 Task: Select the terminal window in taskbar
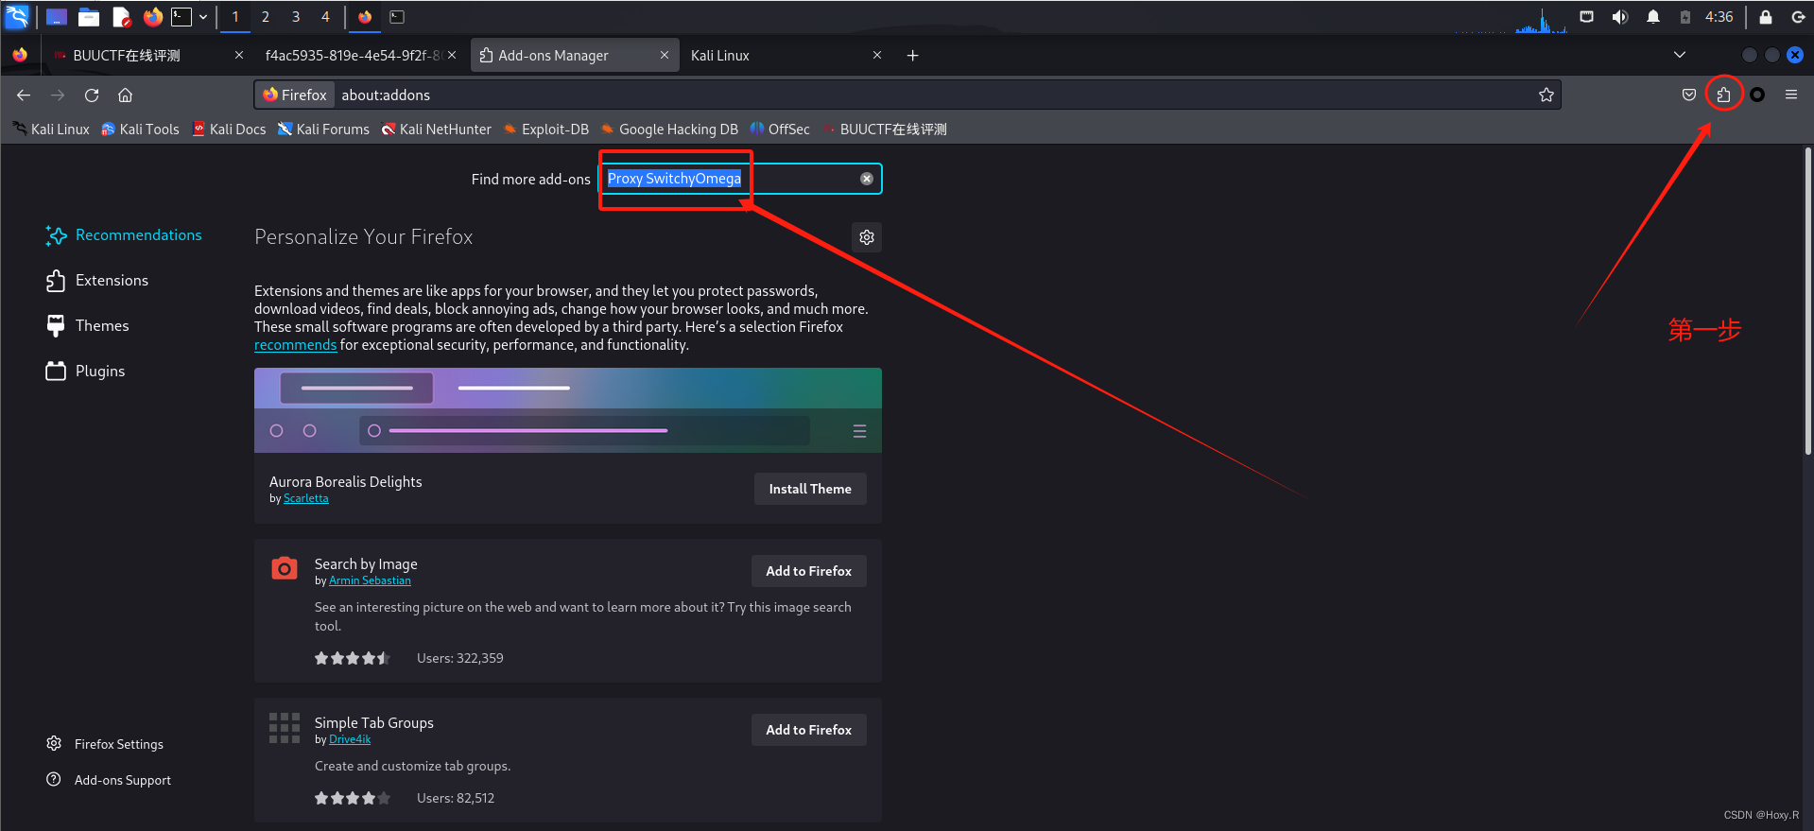point(397,17)
